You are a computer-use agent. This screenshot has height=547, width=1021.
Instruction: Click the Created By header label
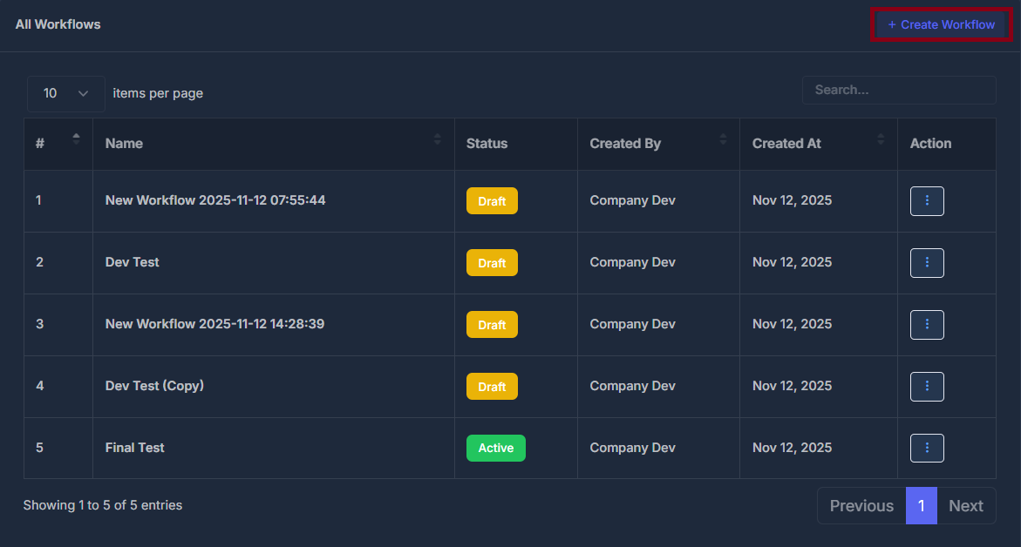point(625,144)
